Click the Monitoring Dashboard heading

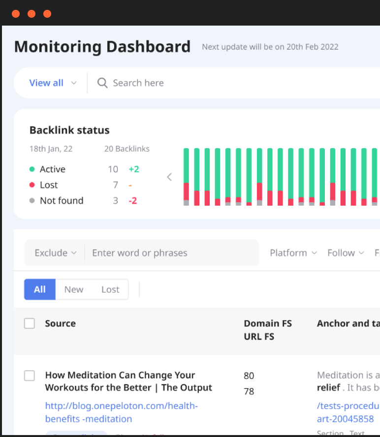point(102,47)
